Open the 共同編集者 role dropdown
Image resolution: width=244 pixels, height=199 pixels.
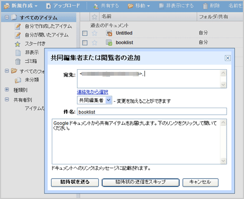tap(94, 100)
